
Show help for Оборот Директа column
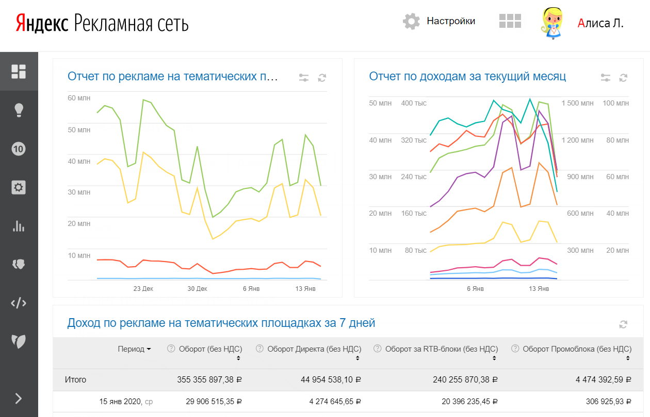(x=259, y=349)
